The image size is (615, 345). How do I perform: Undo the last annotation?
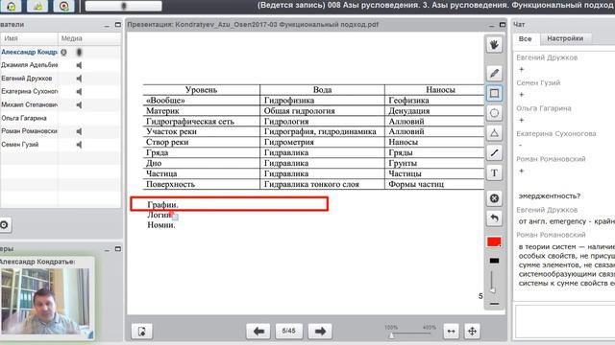(494, 218)
